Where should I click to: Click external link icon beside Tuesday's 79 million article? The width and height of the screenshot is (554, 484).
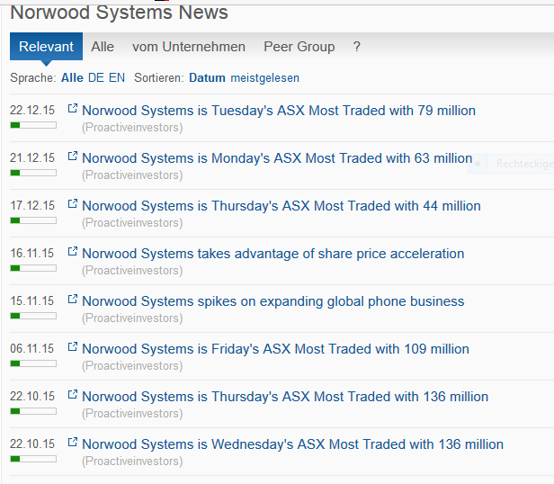[73, 110]
